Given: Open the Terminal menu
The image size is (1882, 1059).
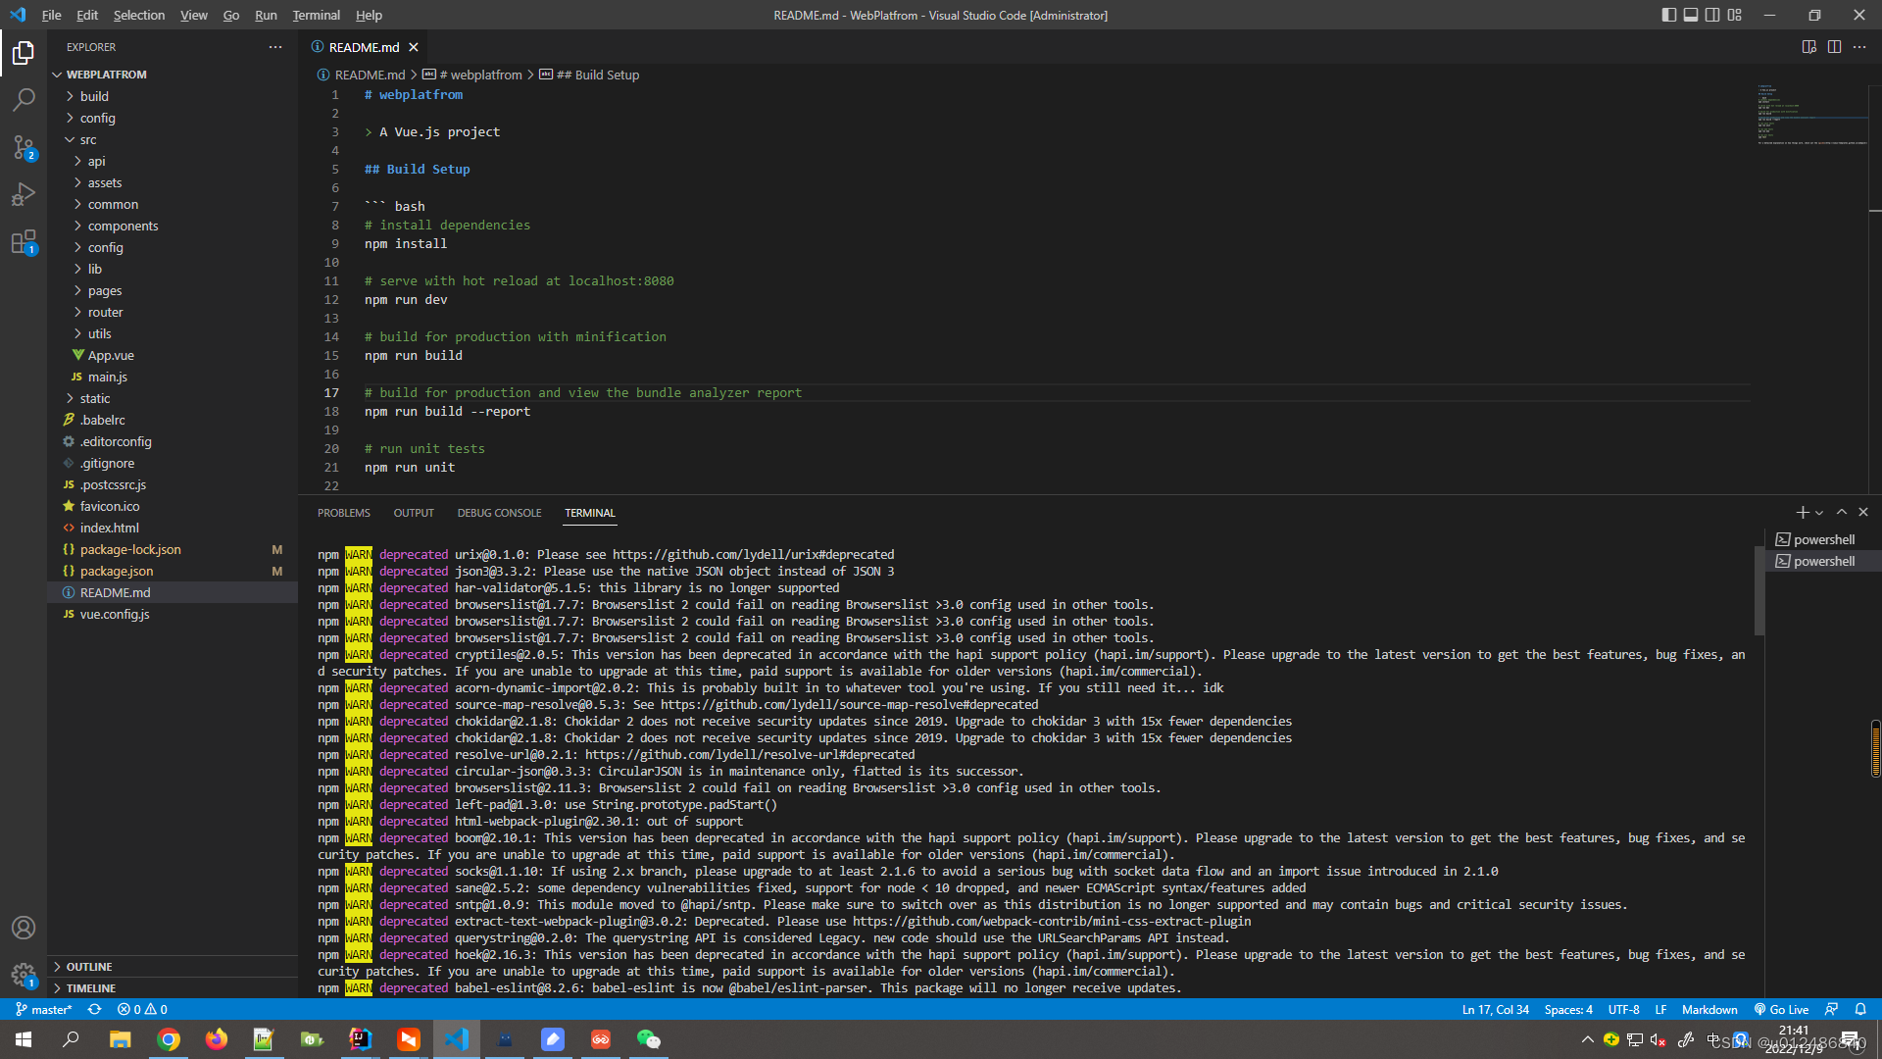Looking at the screenshot, I should (316, 15).
